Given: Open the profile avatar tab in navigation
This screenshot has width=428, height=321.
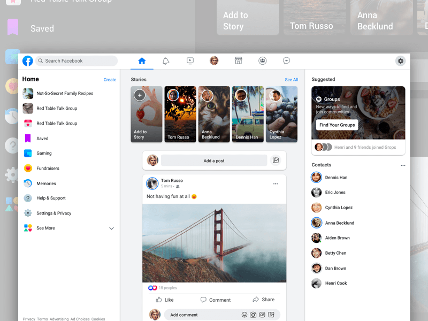Looking at the screenshot, I should [214, 60].
